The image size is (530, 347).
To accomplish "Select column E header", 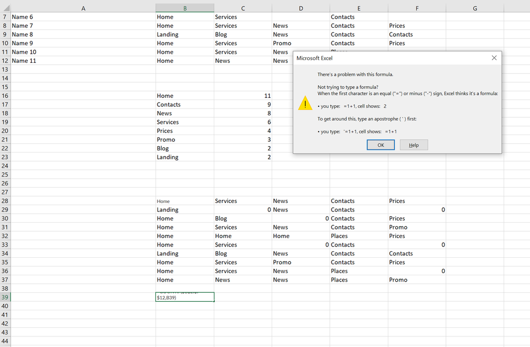I will (359, 8).
